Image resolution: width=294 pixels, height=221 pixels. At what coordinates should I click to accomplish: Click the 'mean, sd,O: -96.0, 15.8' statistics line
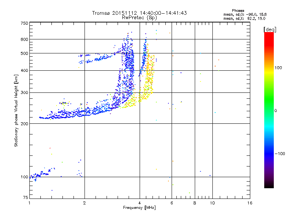click(245, 14)
